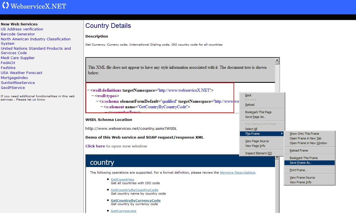The height and width of the screenshot is (217, 356).
Task: Click 'New Web Services' sidebar heading
Action: (19, 24)
